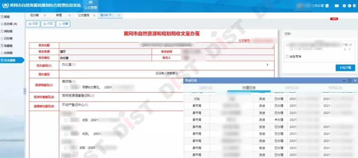Image resolution: width=358 pixels, height=158 pixels.
Task: Collapse the left sidebar with the handle
Action: click(x=25, y=91)
